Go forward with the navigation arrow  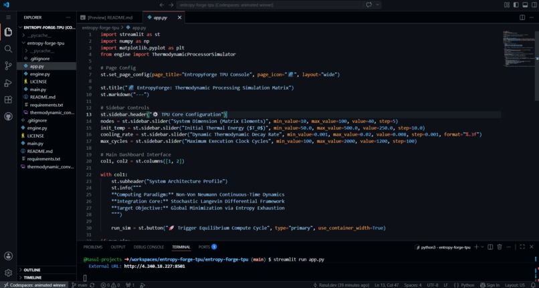pyautogui.click(x=171, y=5)
